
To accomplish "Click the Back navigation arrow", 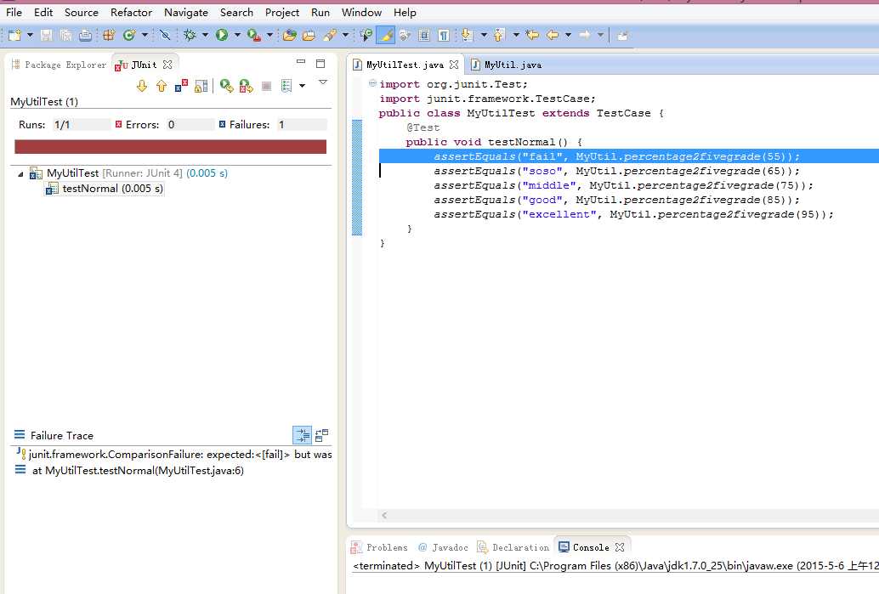I will click(x=553, y=36).
